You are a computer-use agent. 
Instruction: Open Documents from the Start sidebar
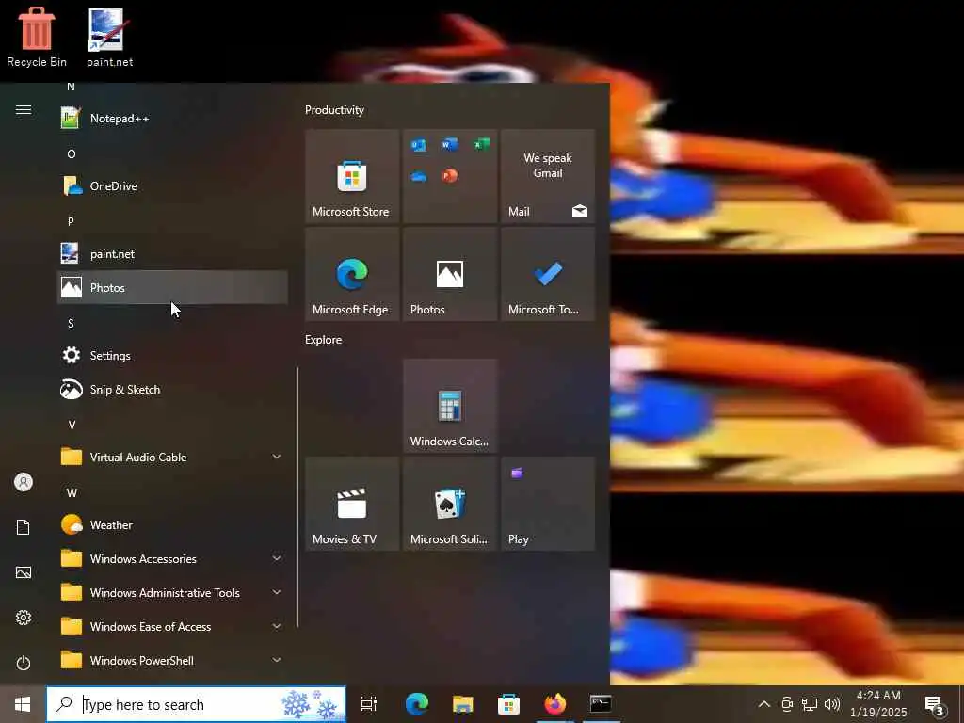pyautogui.click(x=24, y=527)
